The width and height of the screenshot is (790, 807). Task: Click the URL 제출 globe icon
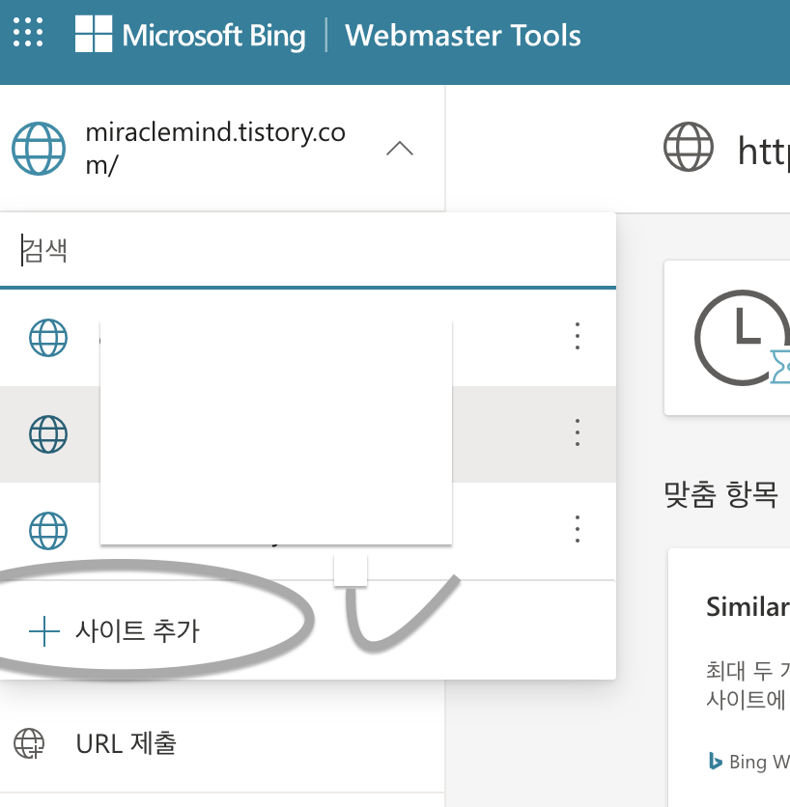pyautogui.click(x=29, y=743)
